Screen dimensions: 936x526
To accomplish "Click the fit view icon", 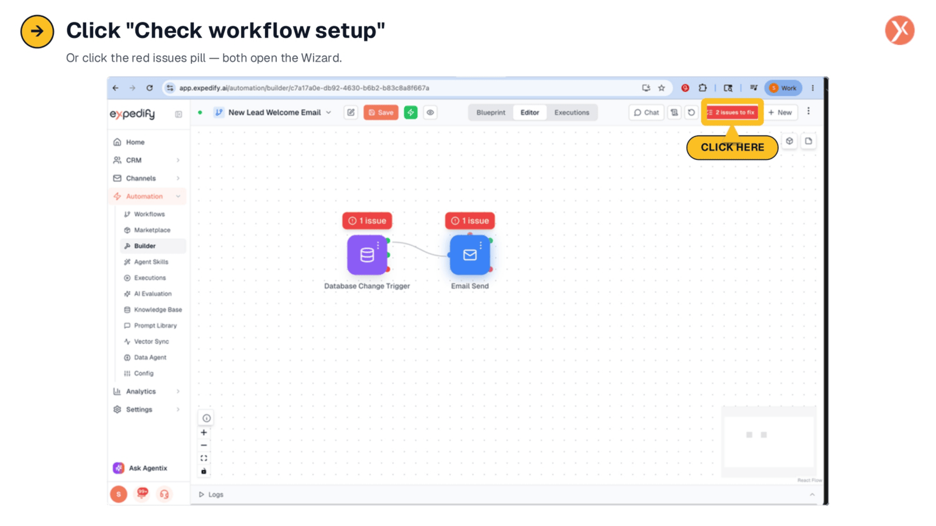I will (x=204, y=458).
